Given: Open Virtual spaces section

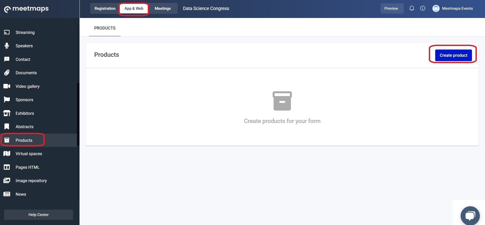Looking at the screenshot, I should tap(38, 154).
